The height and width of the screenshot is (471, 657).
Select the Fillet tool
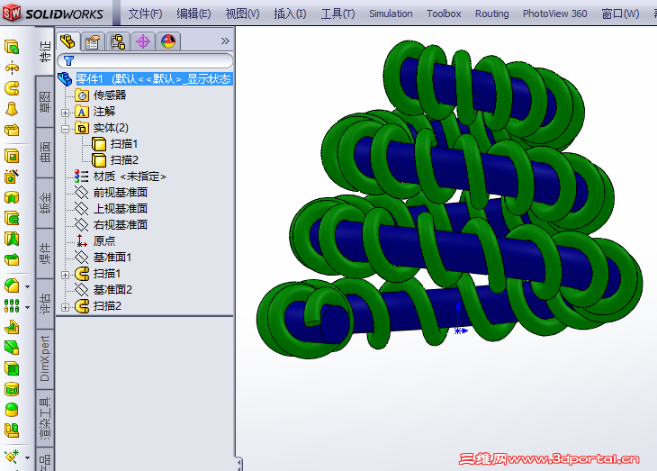(x=12, y=286)
